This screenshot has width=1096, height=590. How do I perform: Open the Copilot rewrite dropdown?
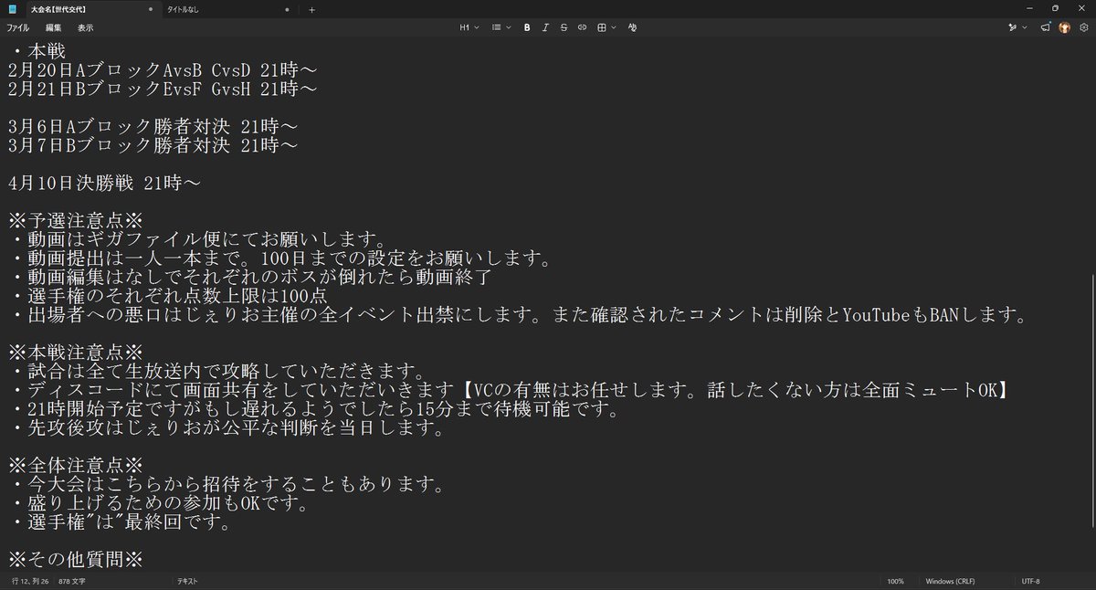click(1017, 27)
